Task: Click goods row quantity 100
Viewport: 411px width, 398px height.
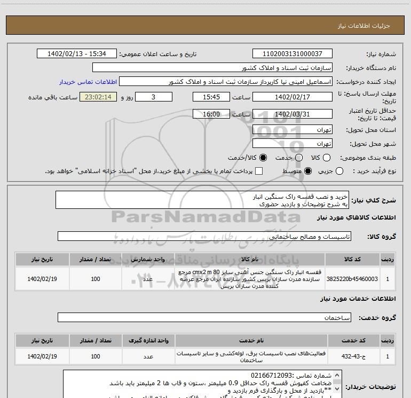Action: coord(96,279)
